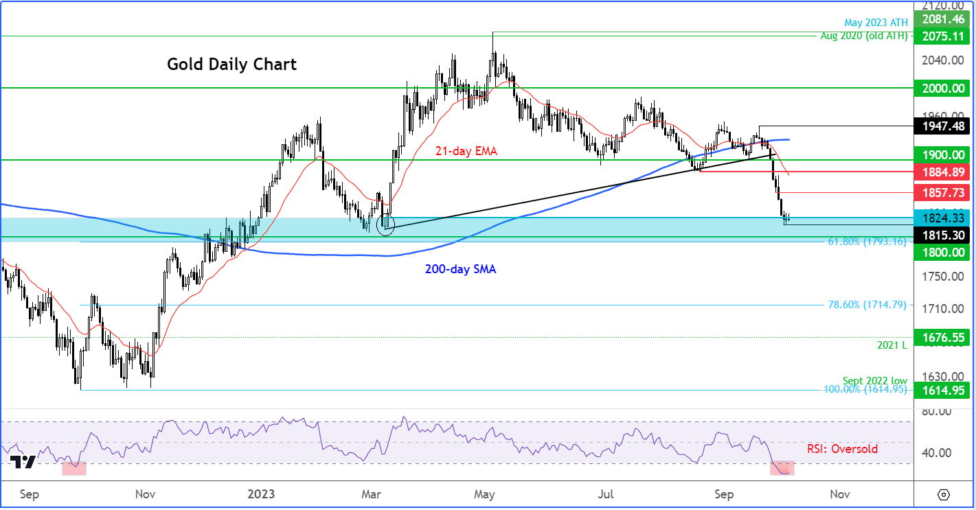Click the 80.00 RSI axis value
The height and width of the screenshot is (510, 976).
tap(935, 411)
